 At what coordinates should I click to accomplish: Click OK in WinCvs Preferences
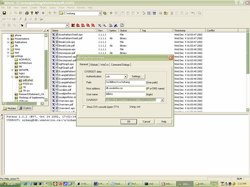click(x=129, y=122)
